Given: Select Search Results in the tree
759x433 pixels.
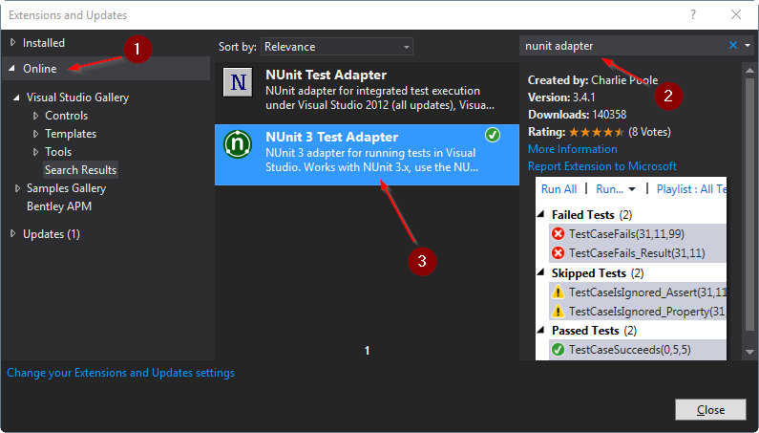Looking at the screenshot, I should pos(80,170).
